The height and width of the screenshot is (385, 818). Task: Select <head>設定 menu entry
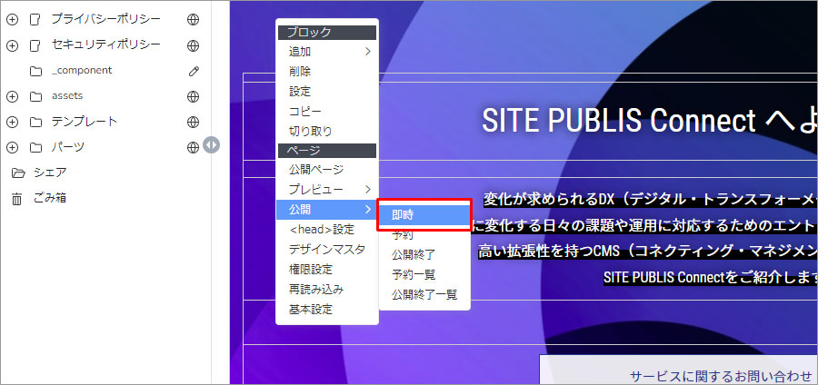(321, 230)
